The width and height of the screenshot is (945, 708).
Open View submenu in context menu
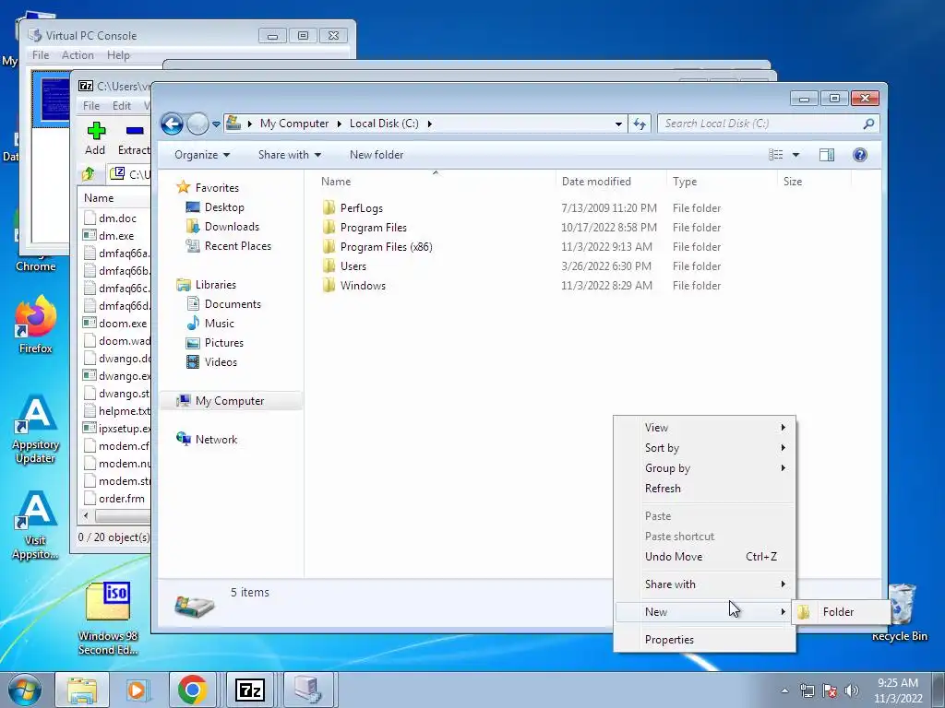(x=704, y=428)
